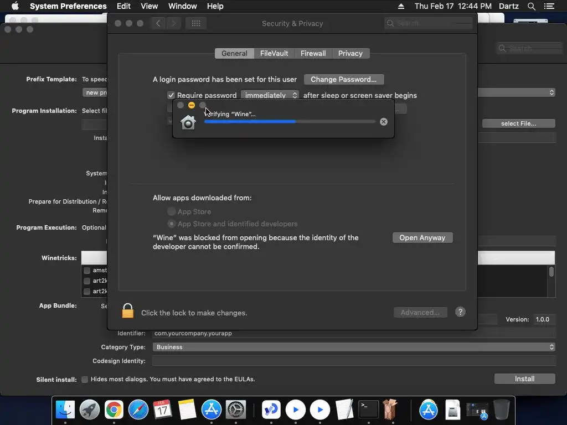This screenshot has width=567, height=425.
Task: Open the Window menu
Action: click(x=183, y=6)
